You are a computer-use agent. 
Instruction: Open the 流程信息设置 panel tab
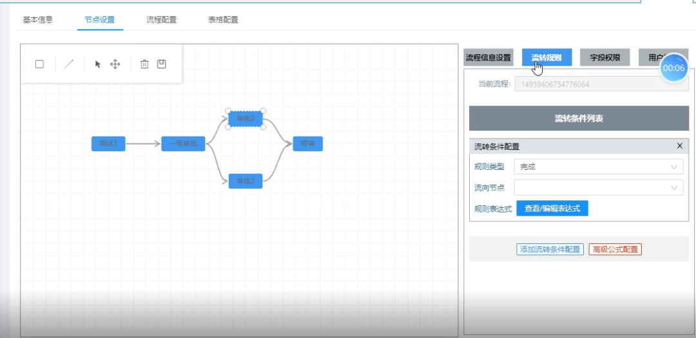click(x=488, y=57)
